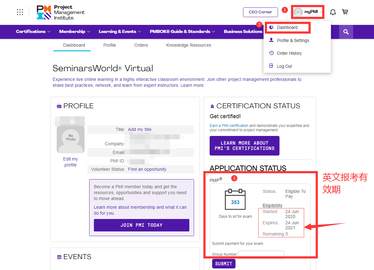Click the 353 days calendar icon

pyautogui.click(x=235, y=199)
